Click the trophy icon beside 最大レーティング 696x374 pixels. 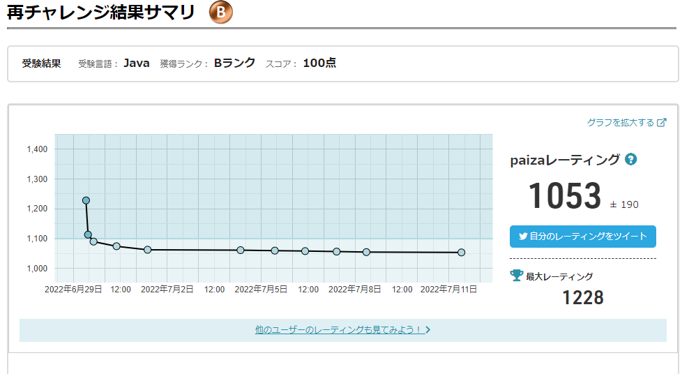[x=517, y=276]
